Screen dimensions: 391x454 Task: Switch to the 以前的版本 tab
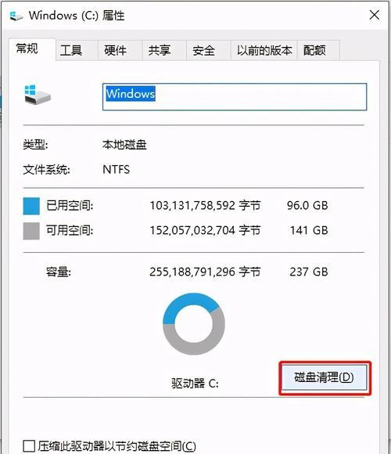pyautogui.click(x=264, y=51)
